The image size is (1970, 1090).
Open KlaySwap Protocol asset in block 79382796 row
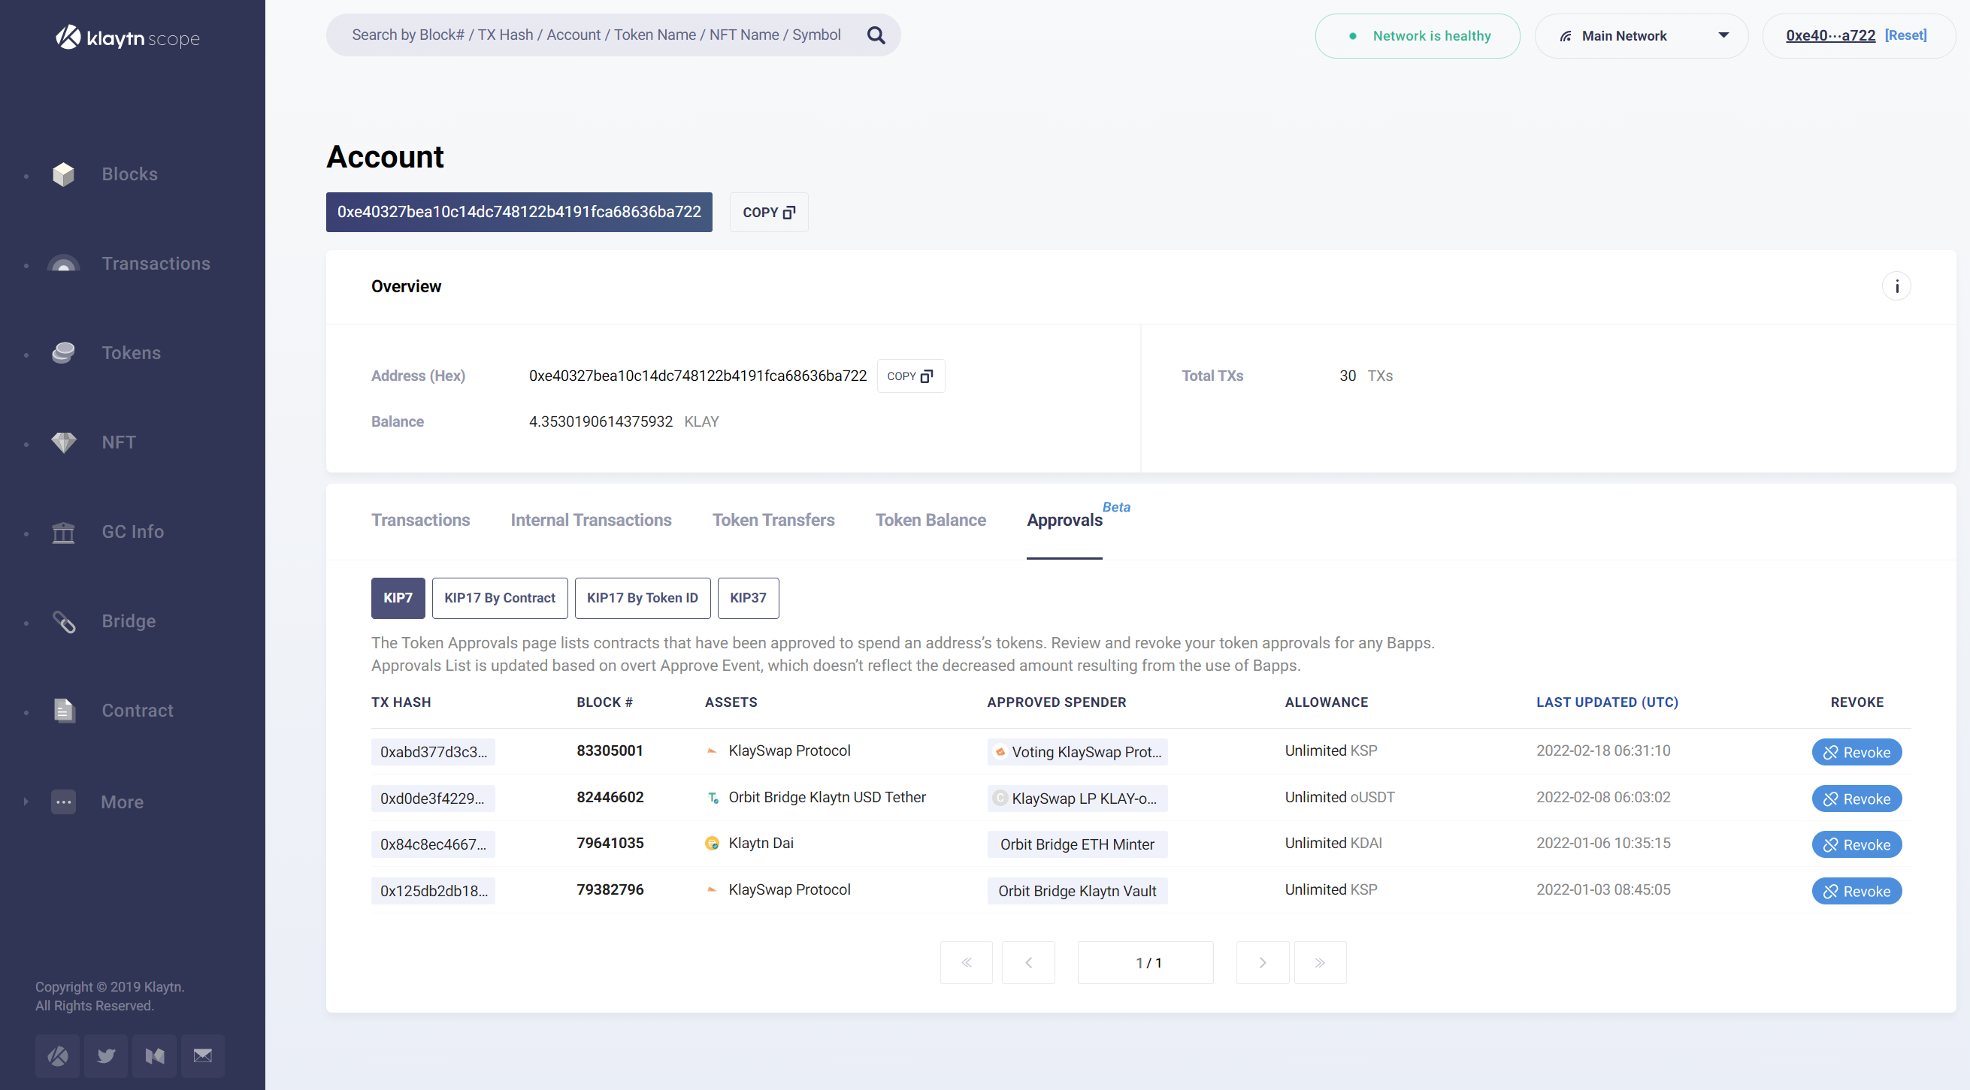(x=789, y=889)
